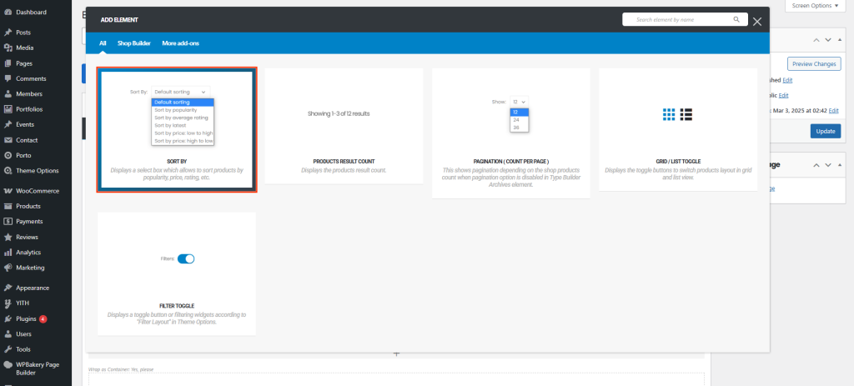The width and height of the screenshot is (854, 386).
Task: Add the Sort By element
Action: coord(176,130)
